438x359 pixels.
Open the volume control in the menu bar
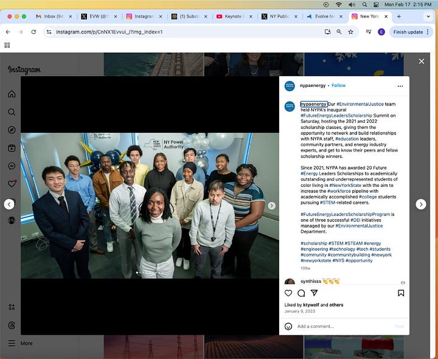(352, 4)
